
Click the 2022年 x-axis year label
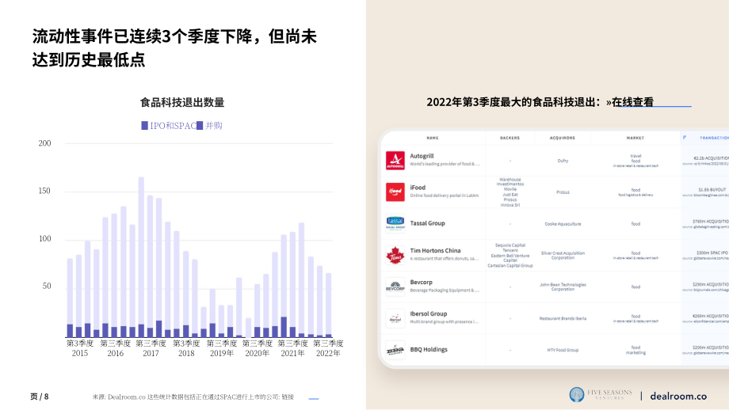[328, 353]
